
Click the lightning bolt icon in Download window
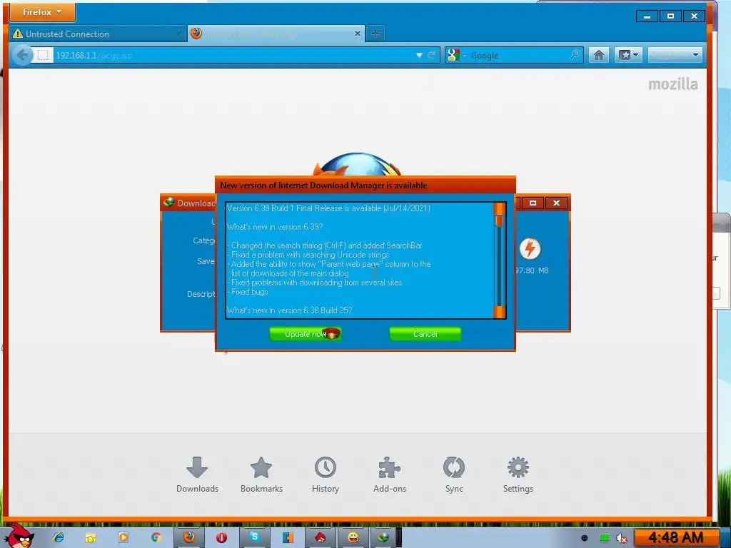point(530,248)
